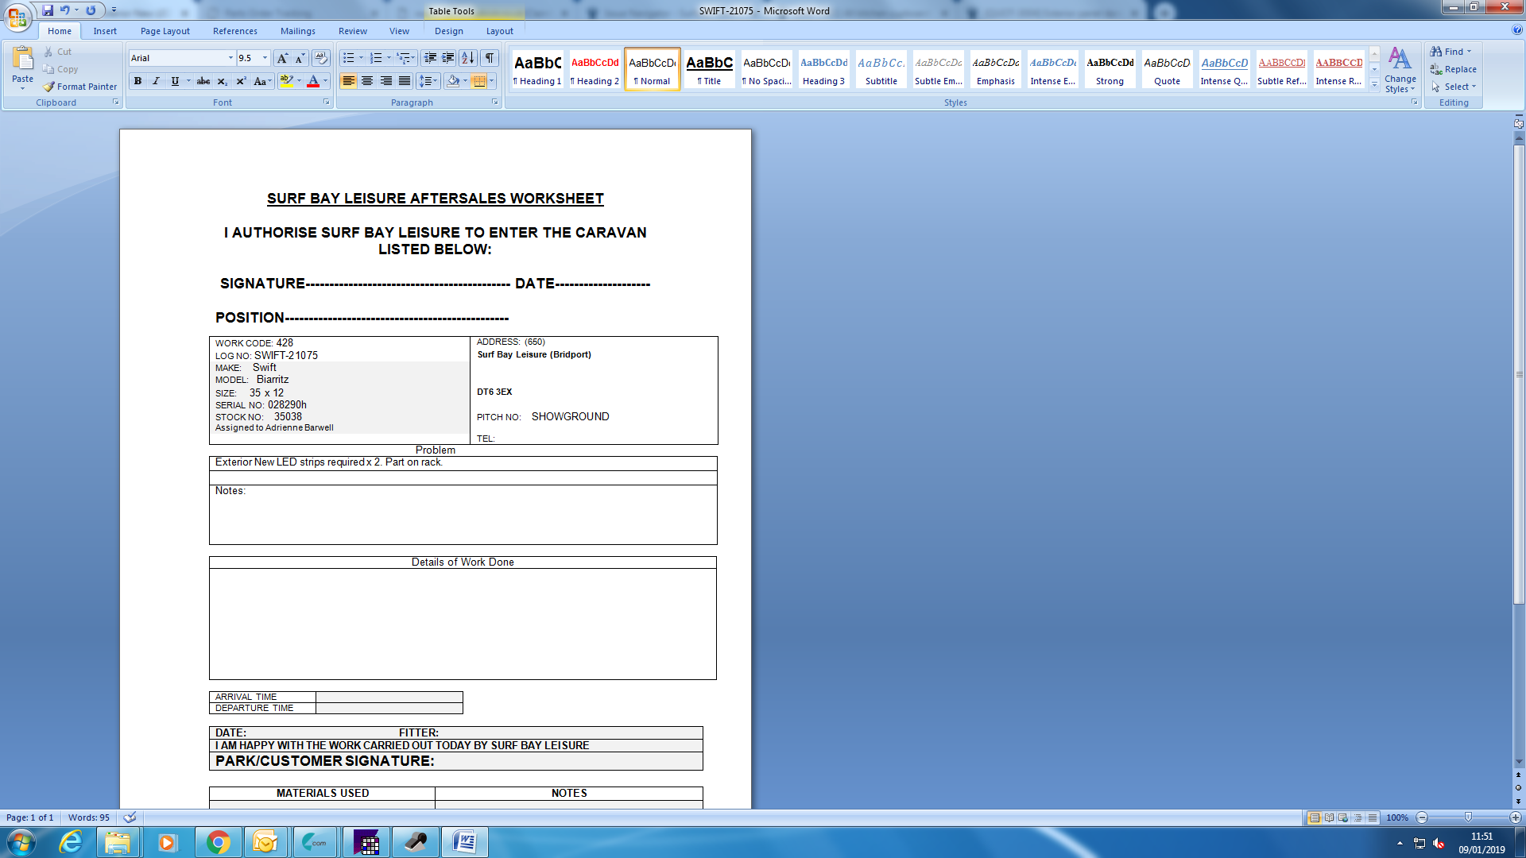The width and height of the screenshot is (1526, 858).
Task: Toggle Bold formatting
Action: coord(137,81)
